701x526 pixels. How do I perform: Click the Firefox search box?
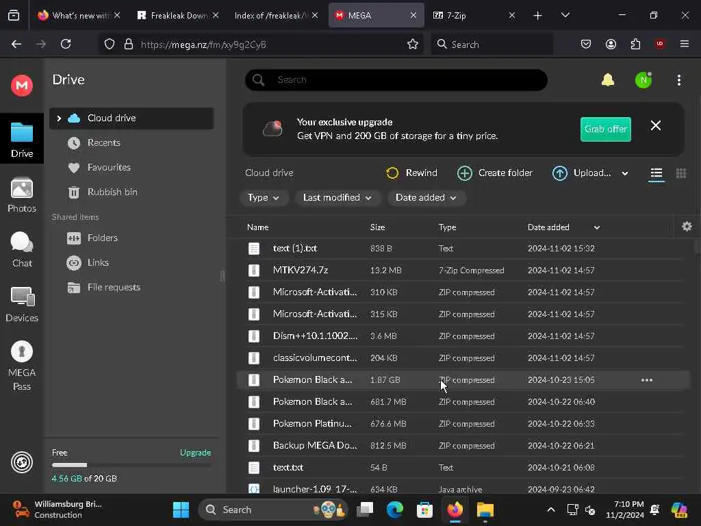pyautogui.click(x=492, y=44)
